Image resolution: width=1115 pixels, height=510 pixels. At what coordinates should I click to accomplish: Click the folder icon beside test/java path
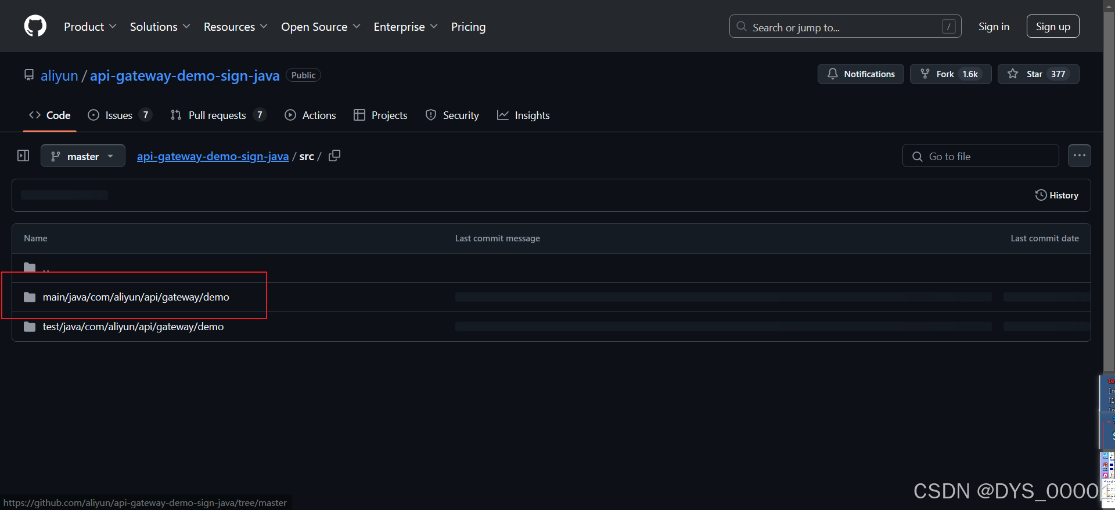coord(30,327)
